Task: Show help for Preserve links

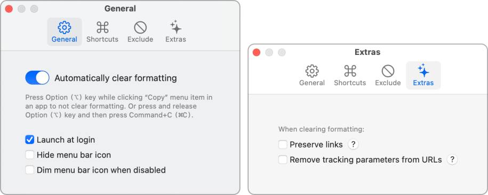Action: tap(353, 144)
